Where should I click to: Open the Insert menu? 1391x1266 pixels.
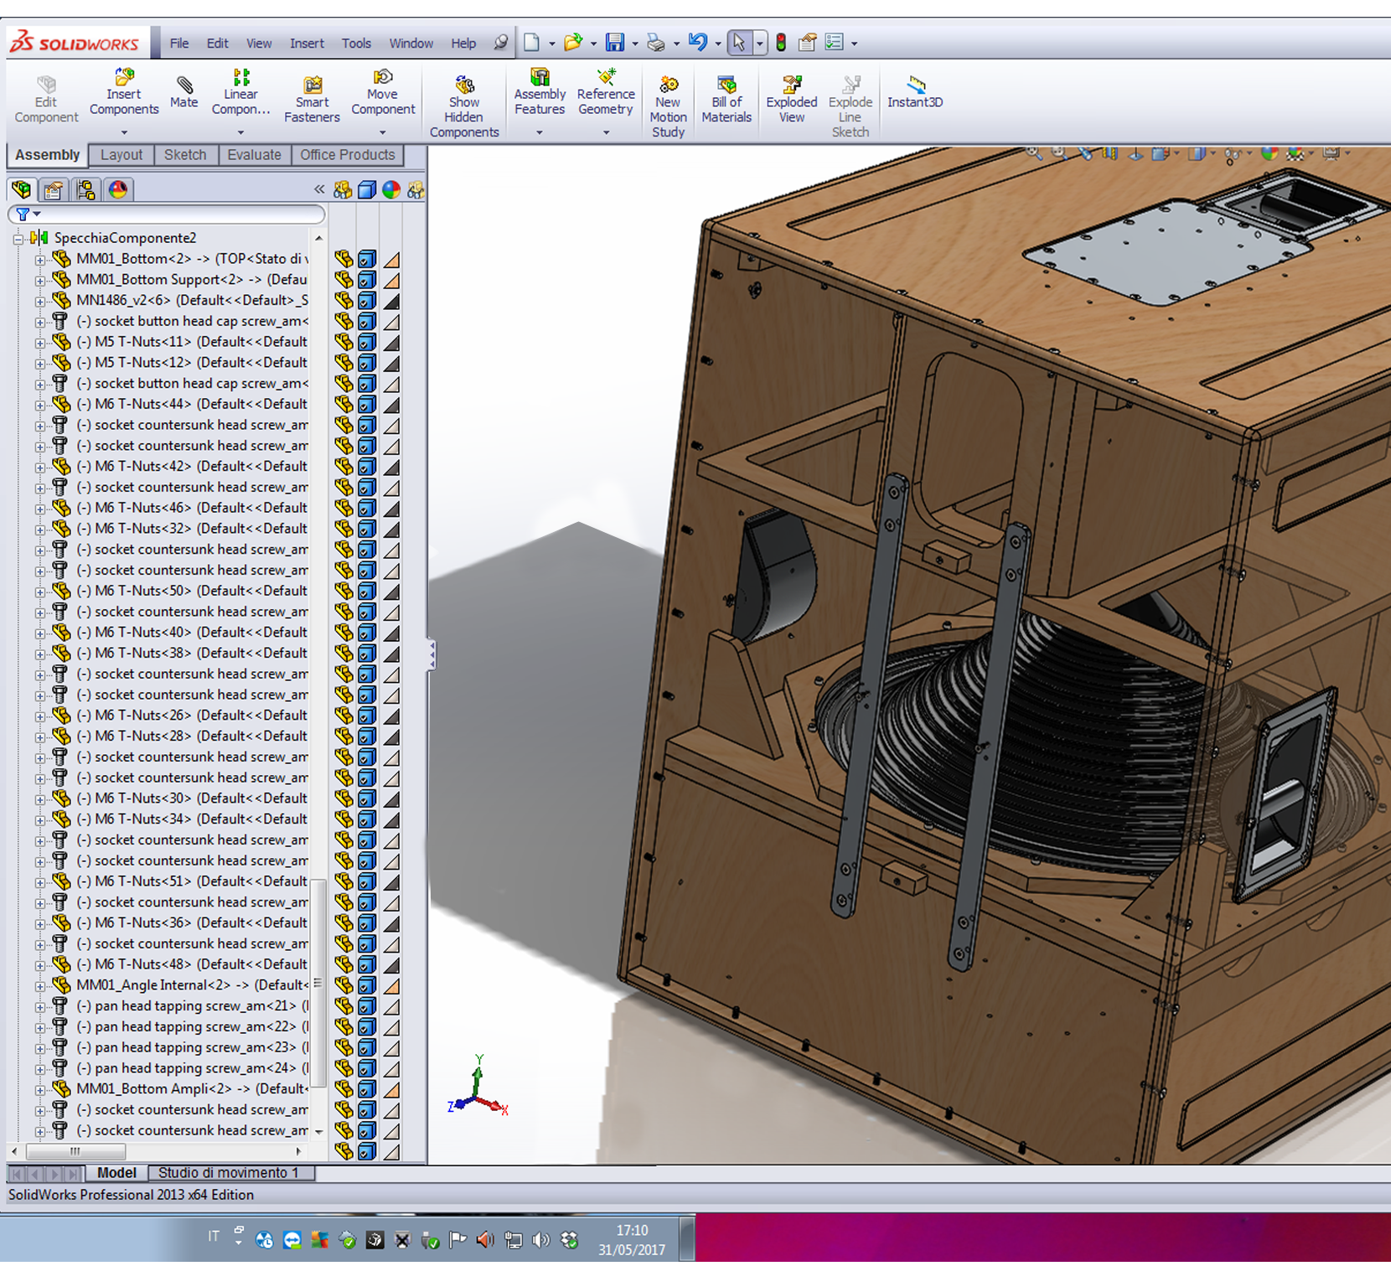[307, 44]
